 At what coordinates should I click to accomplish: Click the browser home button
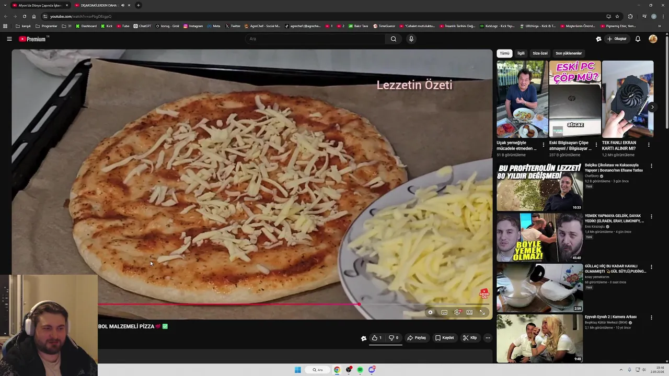[x=34, y=16]
